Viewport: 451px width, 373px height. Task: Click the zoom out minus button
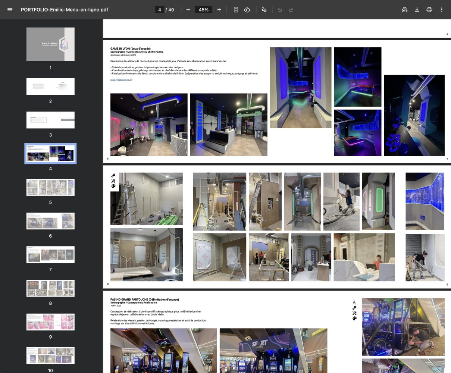[188, 10]
